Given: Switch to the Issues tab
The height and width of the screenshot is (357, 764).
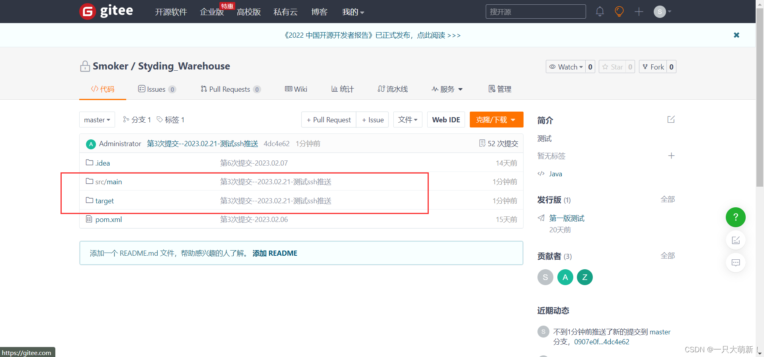Looking at the screenshot, I should click(157, 89).
